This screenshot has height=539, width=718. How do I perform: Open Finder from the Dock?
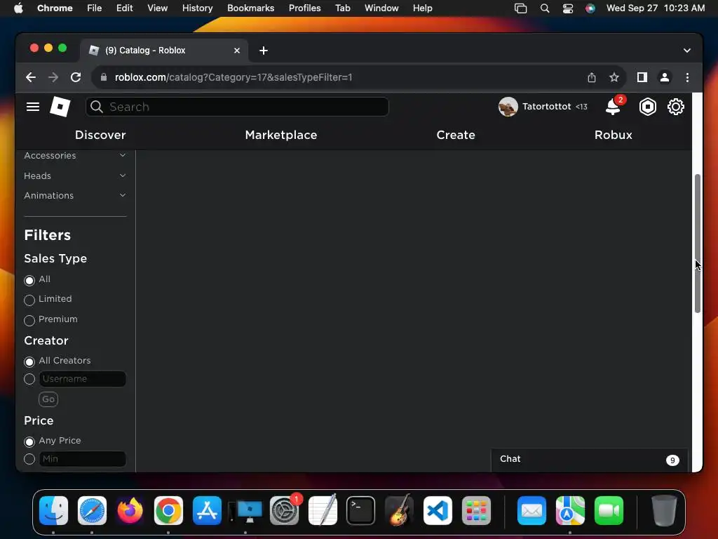pos(53,510)
